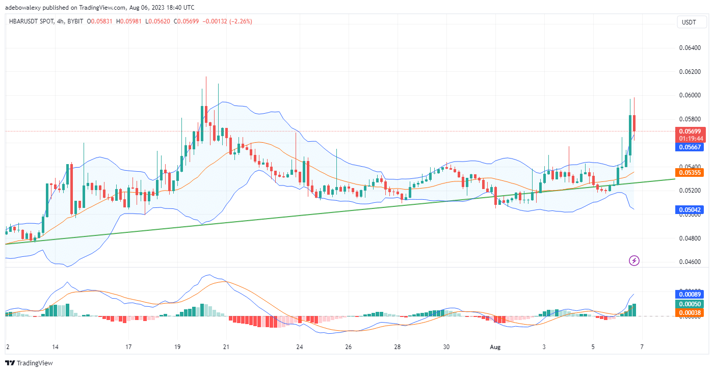Click the close price value C0.05699
Image resolution: width=714 pixels, height=372 pixels.
(187, 21)
